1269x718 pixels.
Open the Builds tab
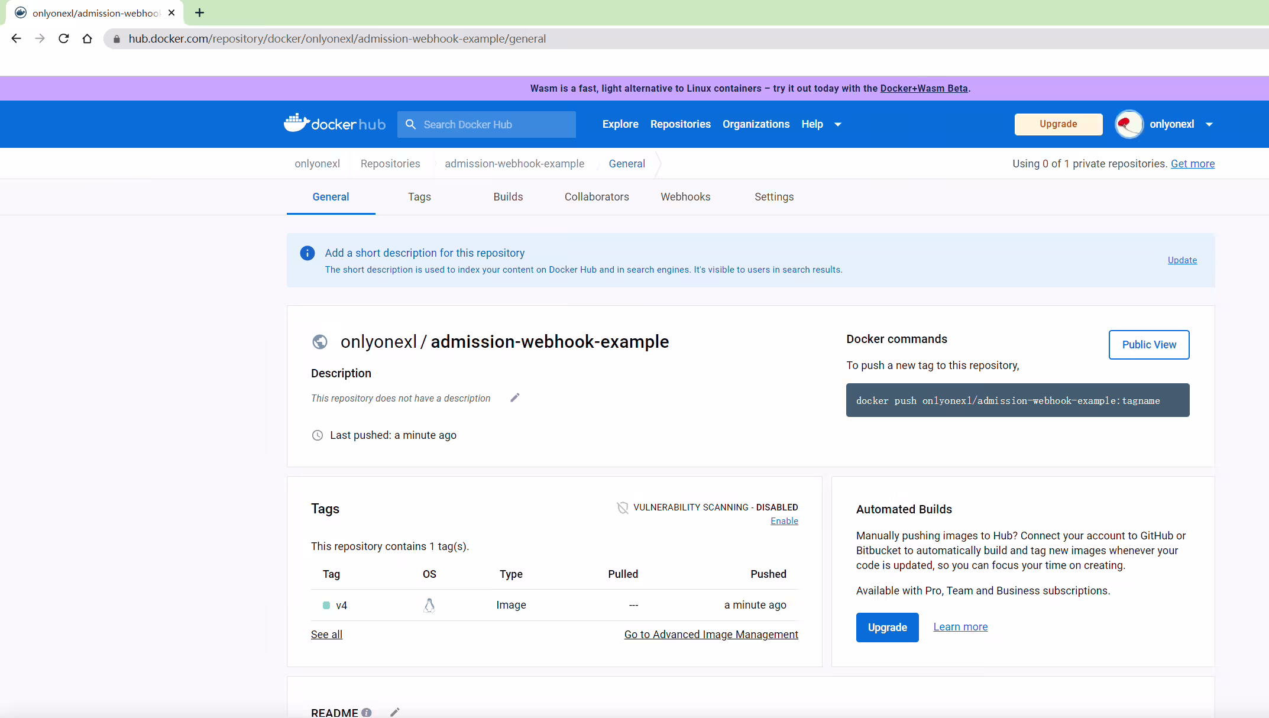(x=508, y=197)
